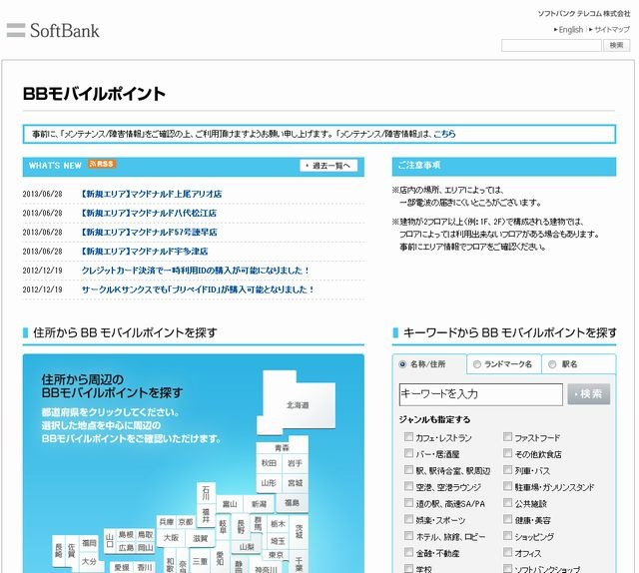This screenshot has height=573, width=639.
Task: Select 大阪 on the map
Action: click(x=171, y=538)
